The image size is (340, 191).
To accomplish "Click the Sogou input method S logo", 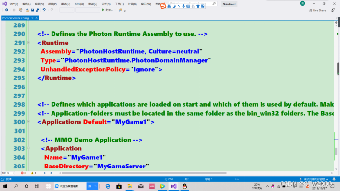I will click(163, 6).
